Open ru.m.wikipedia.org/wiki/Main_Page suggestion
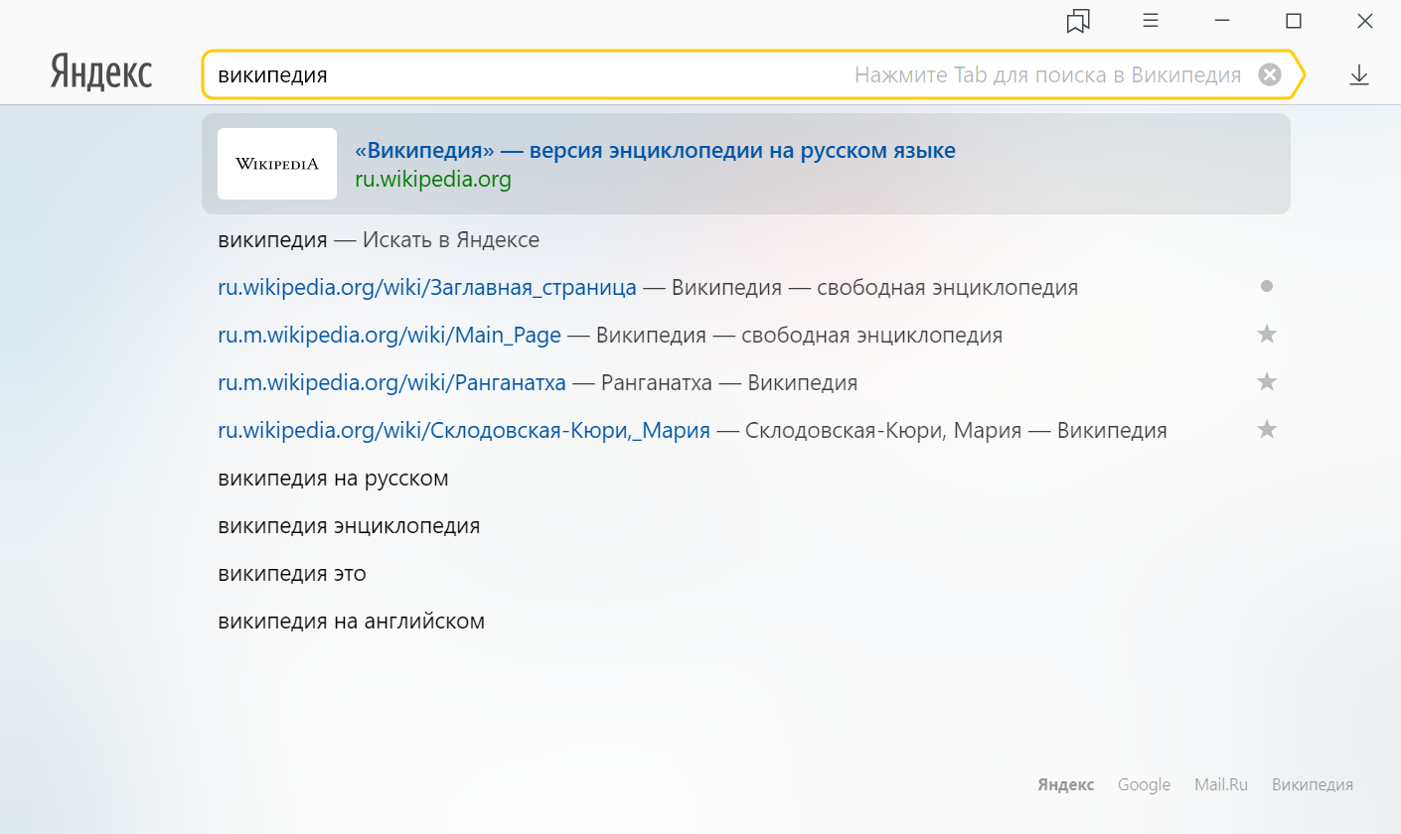Screen dimensions: 1401x834 click(x=745, y=336)
